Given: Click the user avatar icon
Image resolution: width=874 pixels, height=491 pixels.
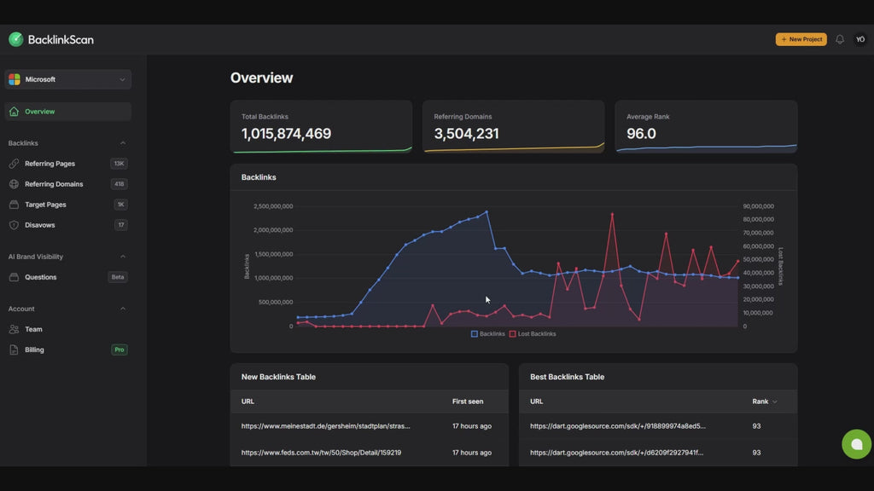Looking at the screenshot, I should pos(860,39).
